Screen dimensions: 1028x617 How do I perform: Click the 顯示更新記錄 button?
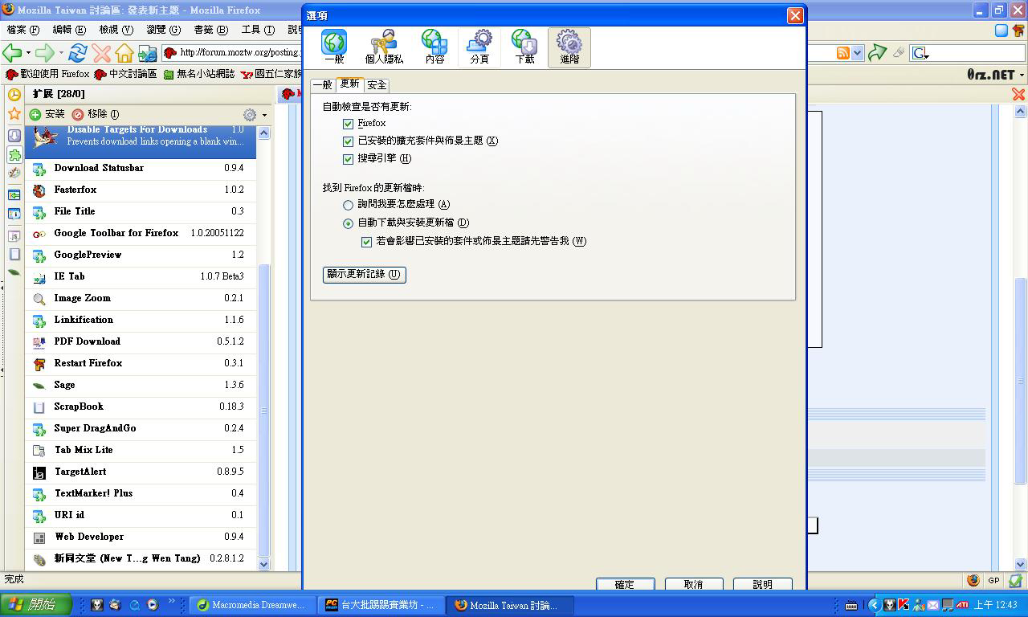364,274
